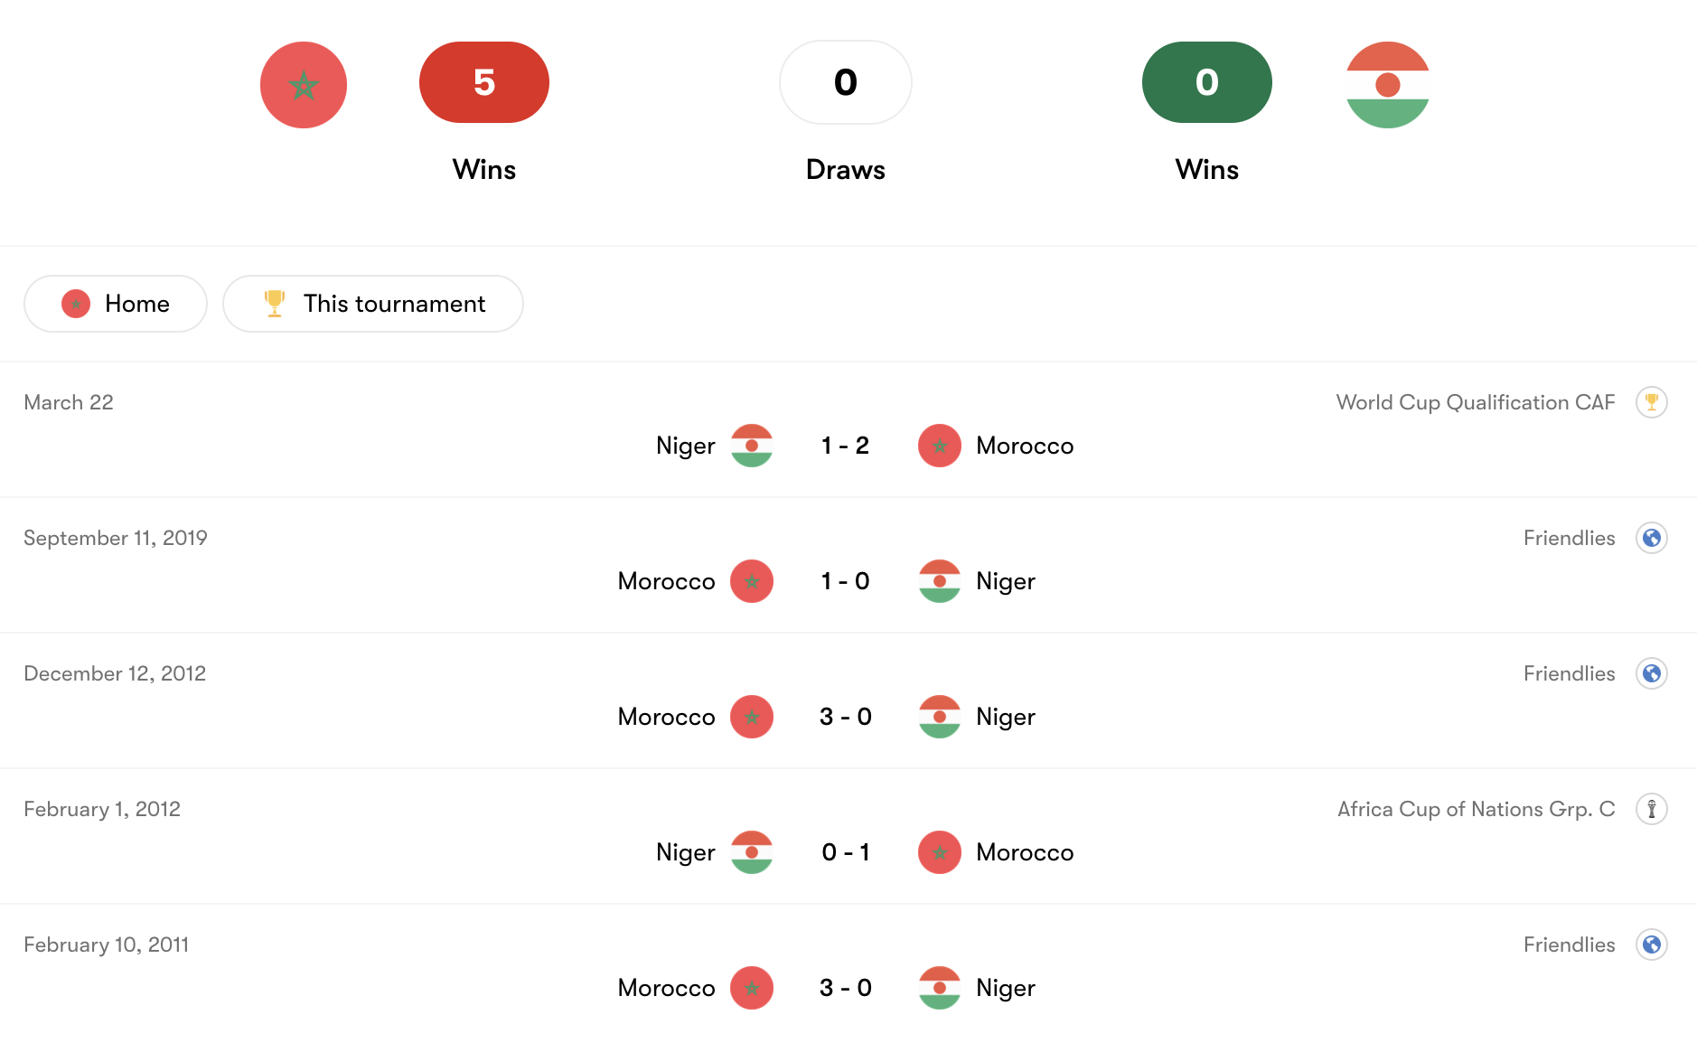
Task: Open the 1 - 2 Niger vs Morocco match
Action: (x=845, y=446)
